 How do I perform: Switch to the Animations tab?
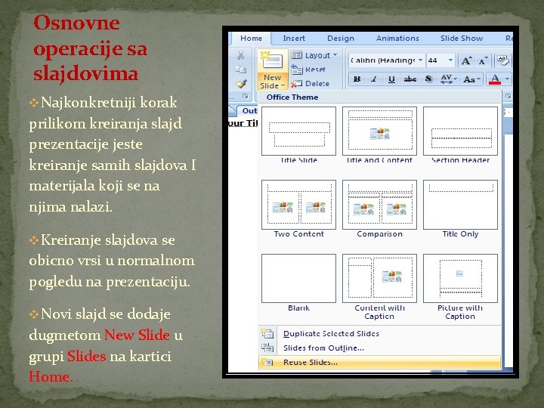pos(397,39)
